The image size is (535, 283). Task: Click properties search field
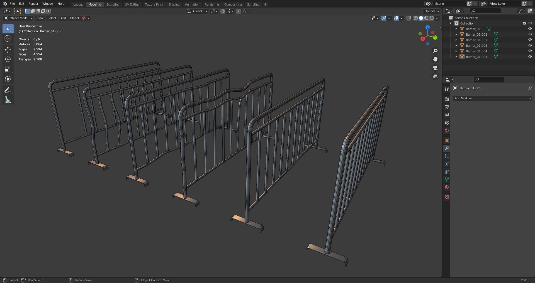tap(489, 80)
